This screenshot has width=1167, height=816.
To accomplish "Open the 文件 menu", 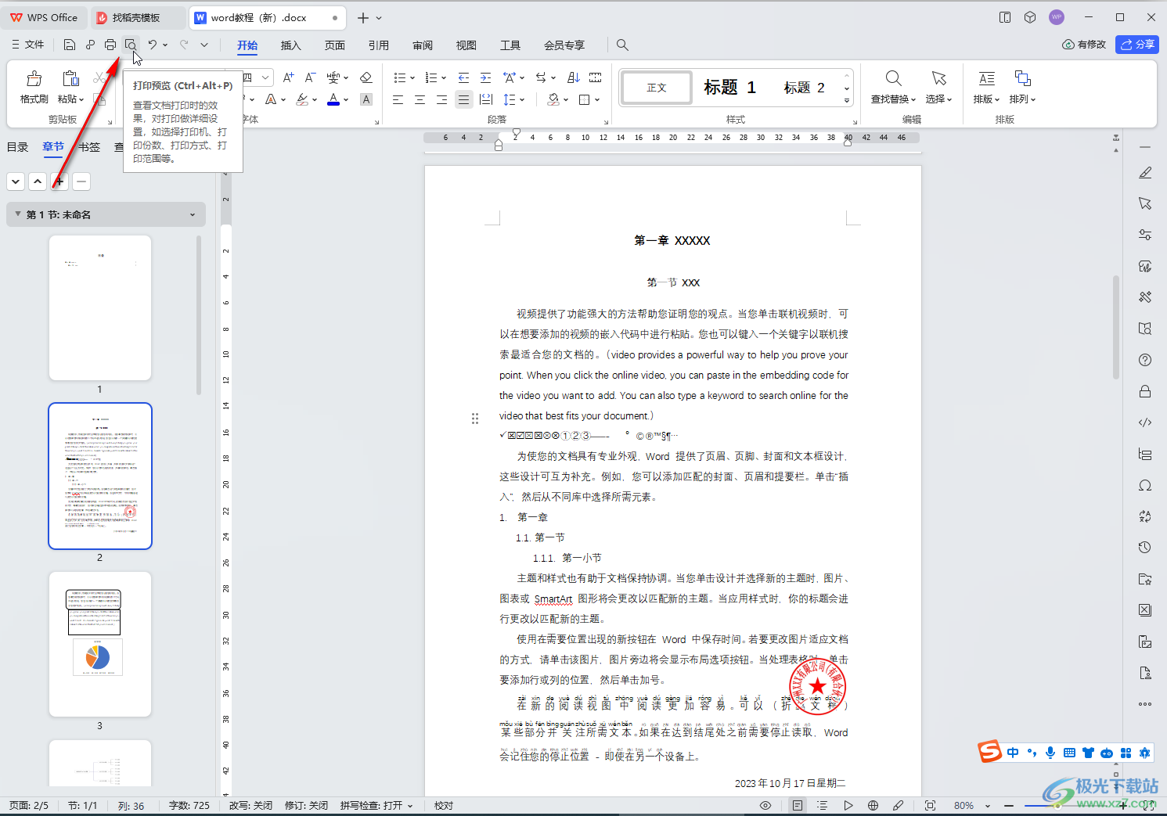I will [x=28, y=45].
